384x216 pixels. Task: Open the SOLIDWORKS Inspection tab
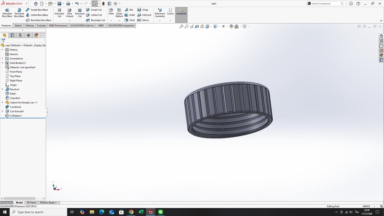pos(121,26)
